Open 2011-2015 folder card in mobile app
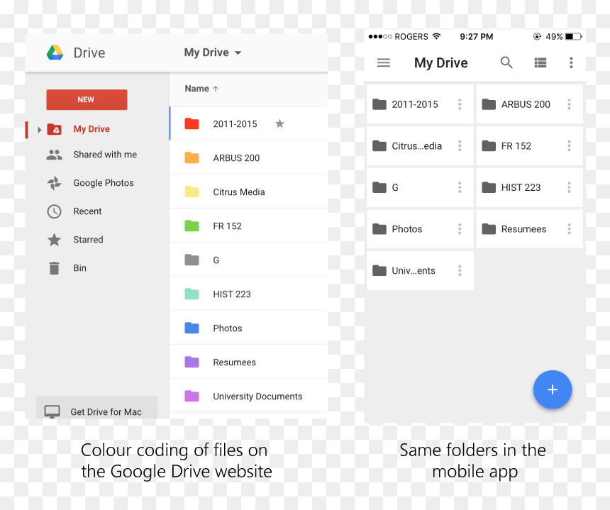This screenshot has width=610, height=510. pos(420,104)
